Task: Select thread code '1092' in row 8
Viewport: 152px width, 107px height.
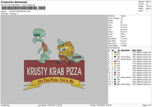Action: [x=134, y=68]
